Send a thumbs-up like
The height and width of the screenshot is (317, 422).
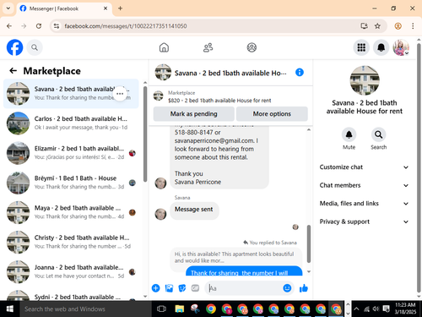click(x=304, y=288)
